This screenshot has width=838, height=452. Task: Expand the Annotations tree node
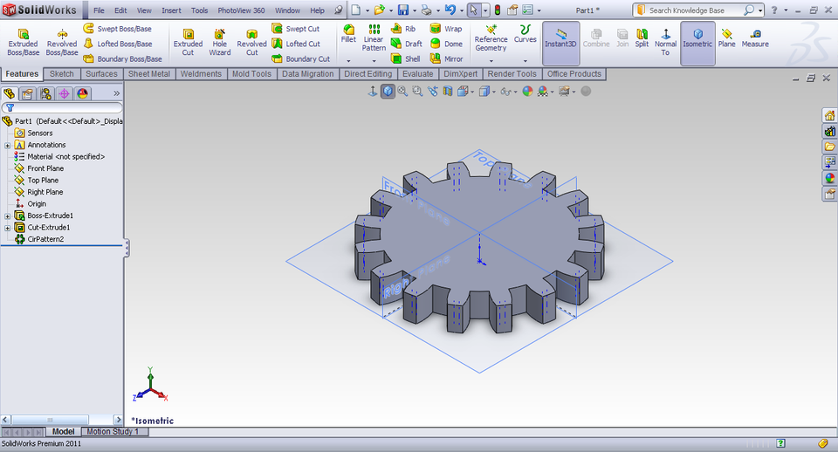pos(8,145)
